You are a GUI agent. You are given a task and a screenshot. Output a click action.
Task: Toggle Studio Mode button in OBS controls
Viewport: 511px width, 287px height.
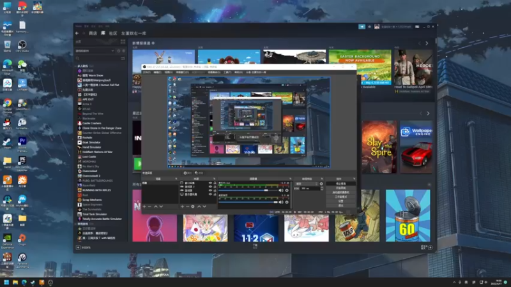341,196
